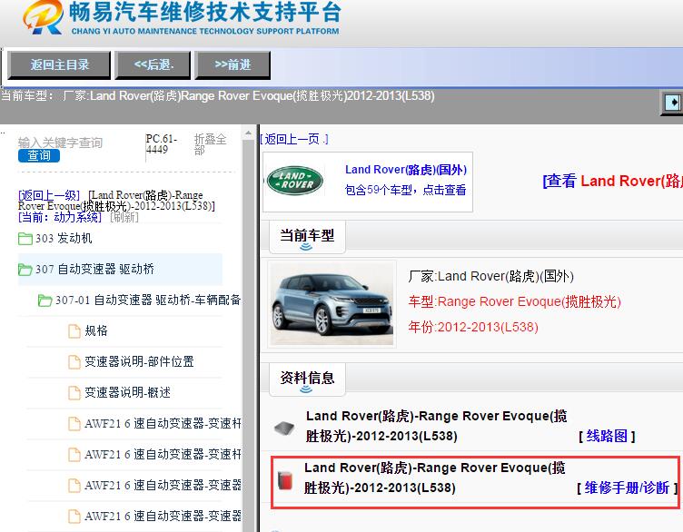Click the 返回主目录 button
The height and width of the screenshot is (532, 683).
[59, 64]
